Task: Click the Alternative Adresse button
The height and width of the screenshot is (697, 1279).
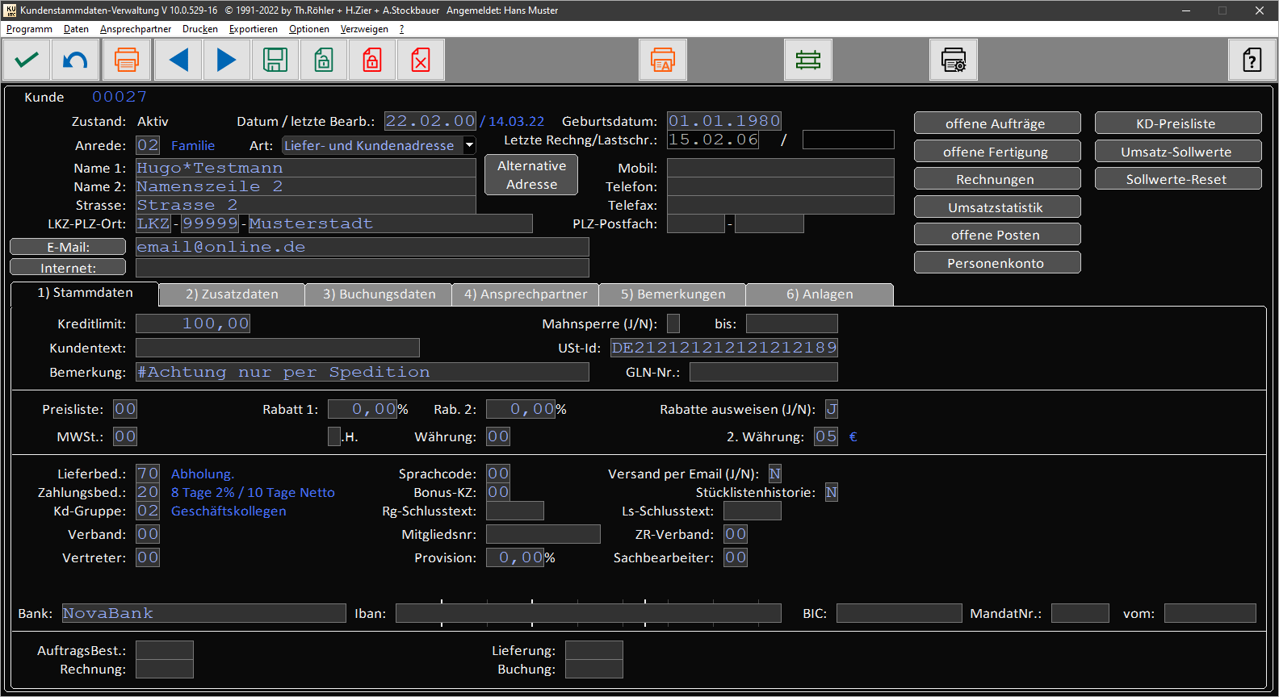Action: (x=531, y=175)
